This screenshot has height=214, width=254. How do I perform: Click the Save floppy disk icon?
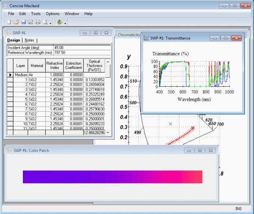pos(24,22)
